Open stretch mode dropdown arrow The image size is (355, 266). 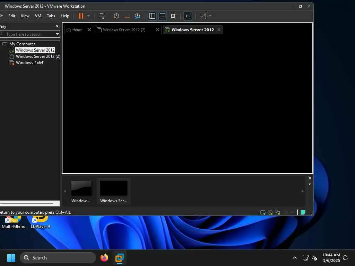tap(210, 16)
